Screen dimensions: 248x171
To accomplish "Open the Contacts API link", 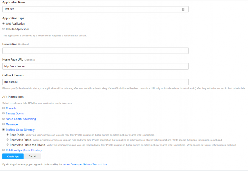I will (x=11, y=108).
